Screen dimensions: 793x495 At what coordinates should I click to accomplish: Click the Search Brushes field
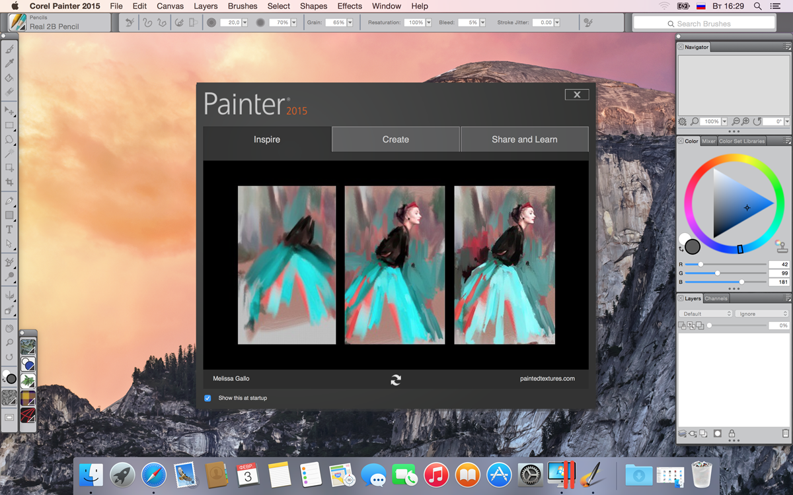704,23
